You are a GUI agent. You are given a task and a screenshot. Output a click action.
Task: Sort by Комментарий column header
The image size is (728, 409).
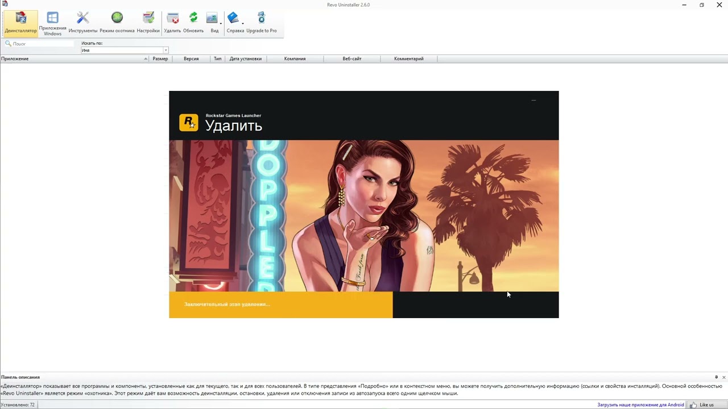[409, 59]
